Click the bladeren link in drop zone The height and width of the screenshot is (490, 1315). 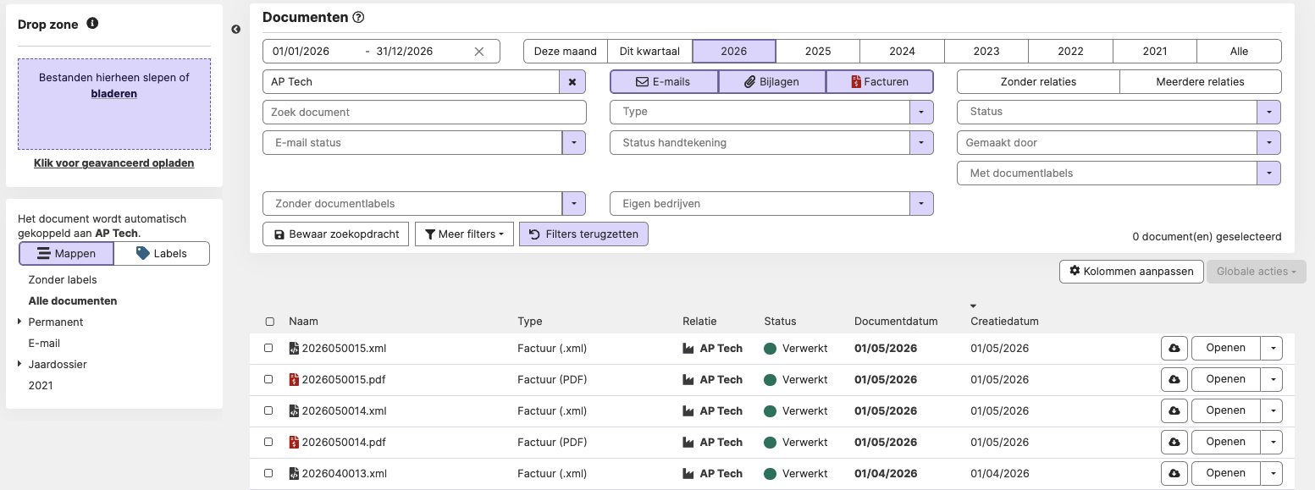114,94
